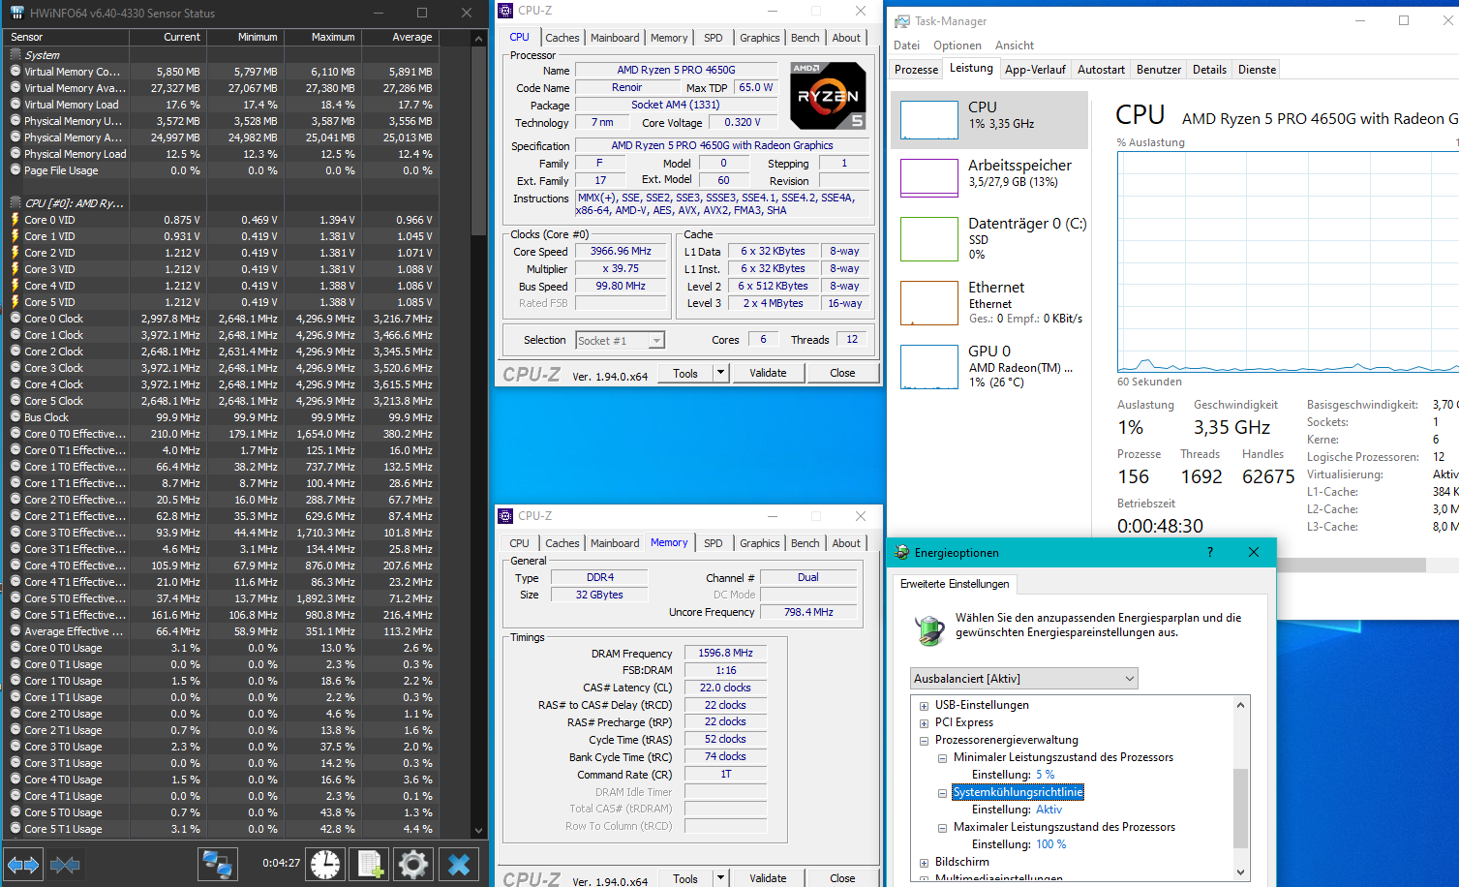Click HWiNFO collapse columns inward-arrows icon
The height and width of the screenshot is (887, 1459).
tap(65, 865)
